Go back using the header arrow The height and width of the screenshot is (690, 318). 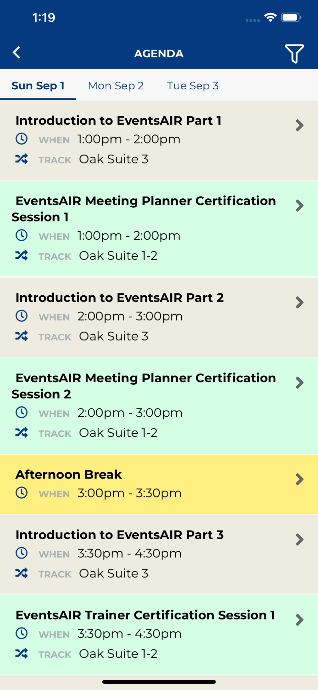click(x=17, y=52)
